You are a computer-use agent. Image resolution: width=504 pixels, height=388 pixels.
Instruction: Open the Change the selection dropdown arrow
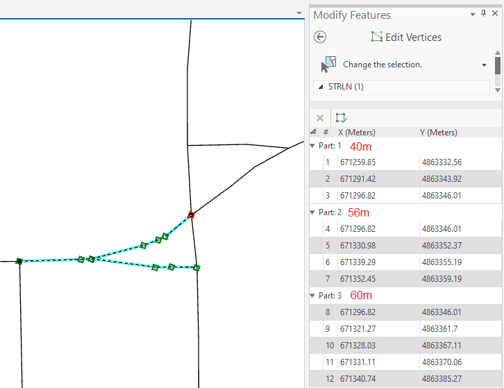[484, 65]
